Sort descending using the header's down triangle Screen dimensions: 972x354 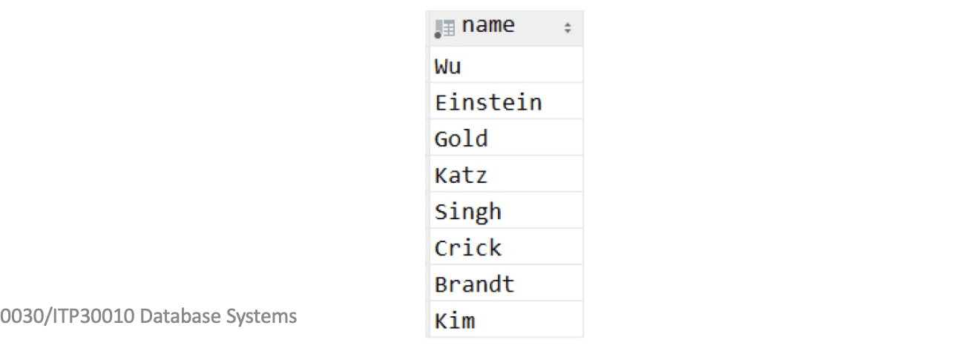pyautogui.click(x=568, y=31)
